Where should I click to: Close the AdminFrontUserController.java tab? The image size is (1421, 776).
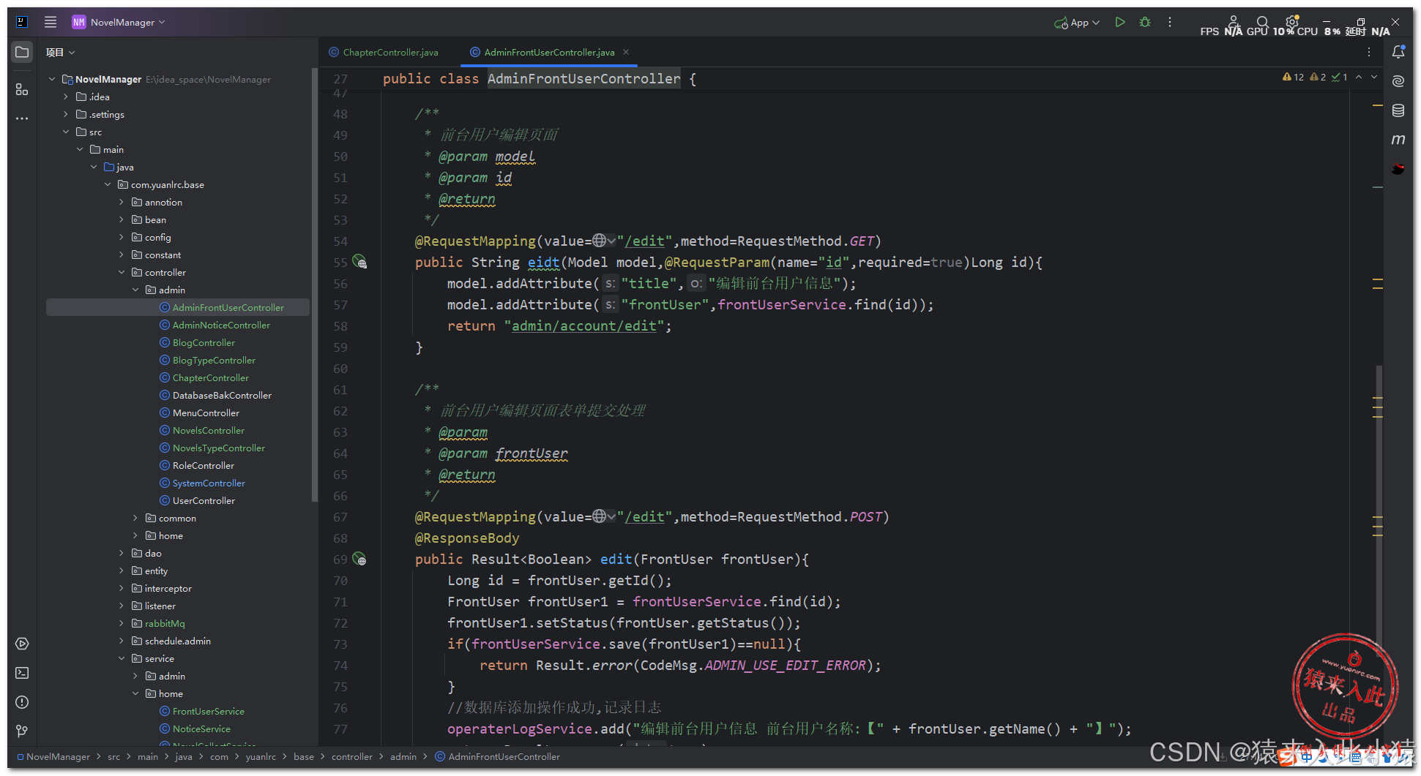pyautogui.click(x=626, y=52)
